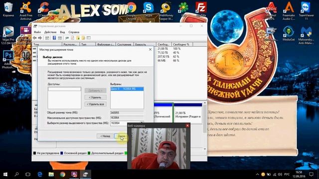Open the Alcohol 120% desktop icon
This screenshot has width=319, height=179.
pos(271,11)
